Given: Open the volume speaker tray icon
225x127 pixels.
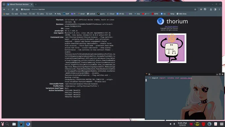Looking at the screenshot, I should pyautogui.click(x=170, y=124).
